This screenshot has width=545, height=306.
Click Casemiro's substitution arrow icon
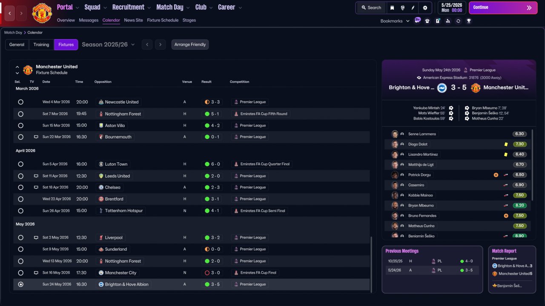point(506,185)
